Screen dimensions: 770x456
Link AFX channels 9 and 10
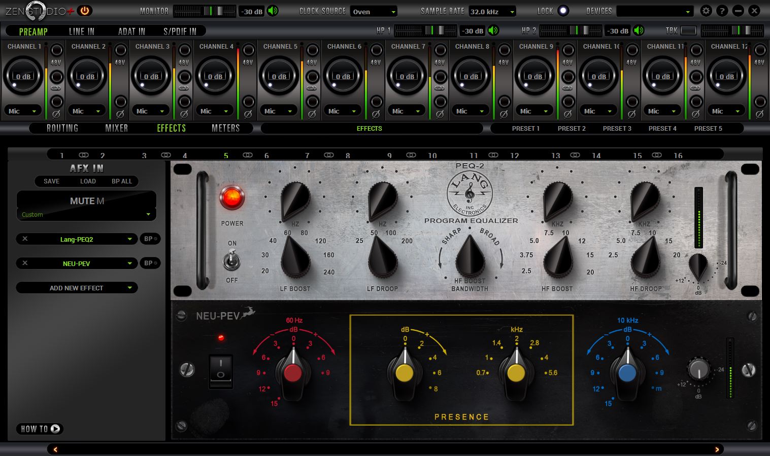pyautogui.click(x=411, y=155)
